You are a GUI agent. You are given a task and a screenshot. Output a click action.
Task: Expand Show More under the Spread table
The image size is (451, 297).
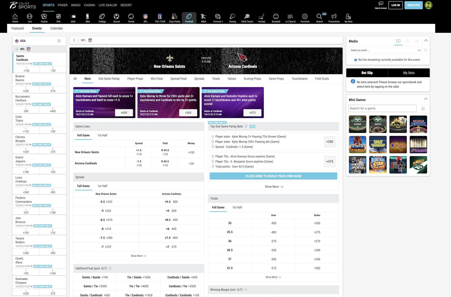(x=138, y=256)
